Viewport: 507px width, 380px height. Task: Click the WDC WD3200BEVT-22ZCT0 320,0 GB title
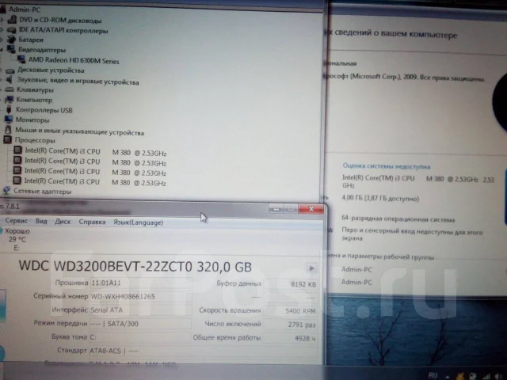[x=135, y=267]
